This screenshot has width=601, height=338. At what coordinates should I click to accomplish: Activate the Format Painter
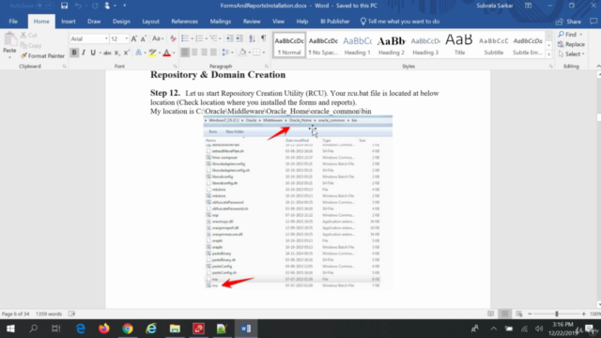tap(42, 56)
